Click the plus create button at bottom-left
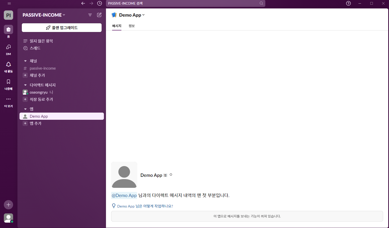Image resolution: width=389 pixels, height=228 pixels. click(x=8, y=205)
